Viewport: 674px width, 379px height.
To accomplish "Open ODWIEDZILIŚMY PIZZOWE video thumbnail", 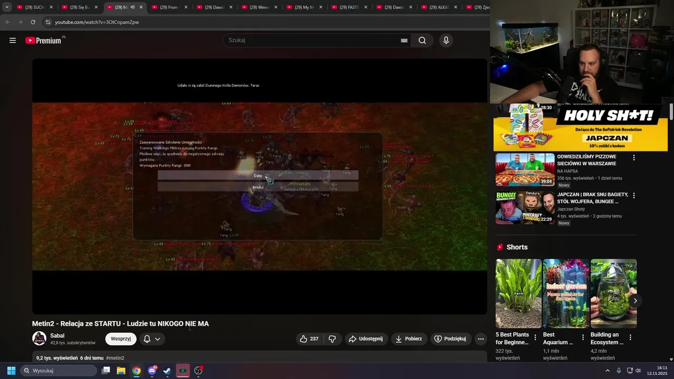I will coord(525,170).
